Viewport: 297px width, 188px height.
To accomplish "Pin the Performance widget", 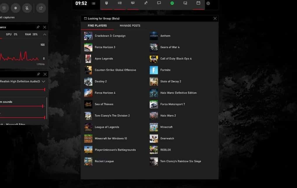I will tap(38, 27).
